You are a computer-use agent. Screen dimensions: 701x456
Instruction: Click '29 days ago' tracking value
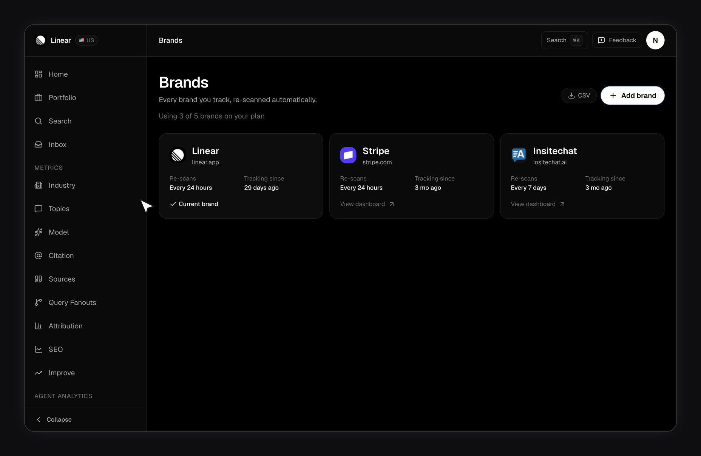click(x=261, y=188)
